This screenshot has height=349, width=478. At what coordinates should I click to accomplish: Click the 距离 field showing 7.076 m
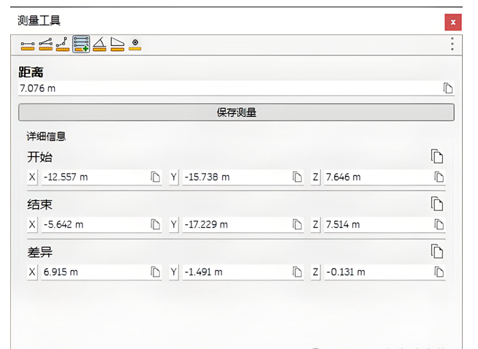click(227, 88)
